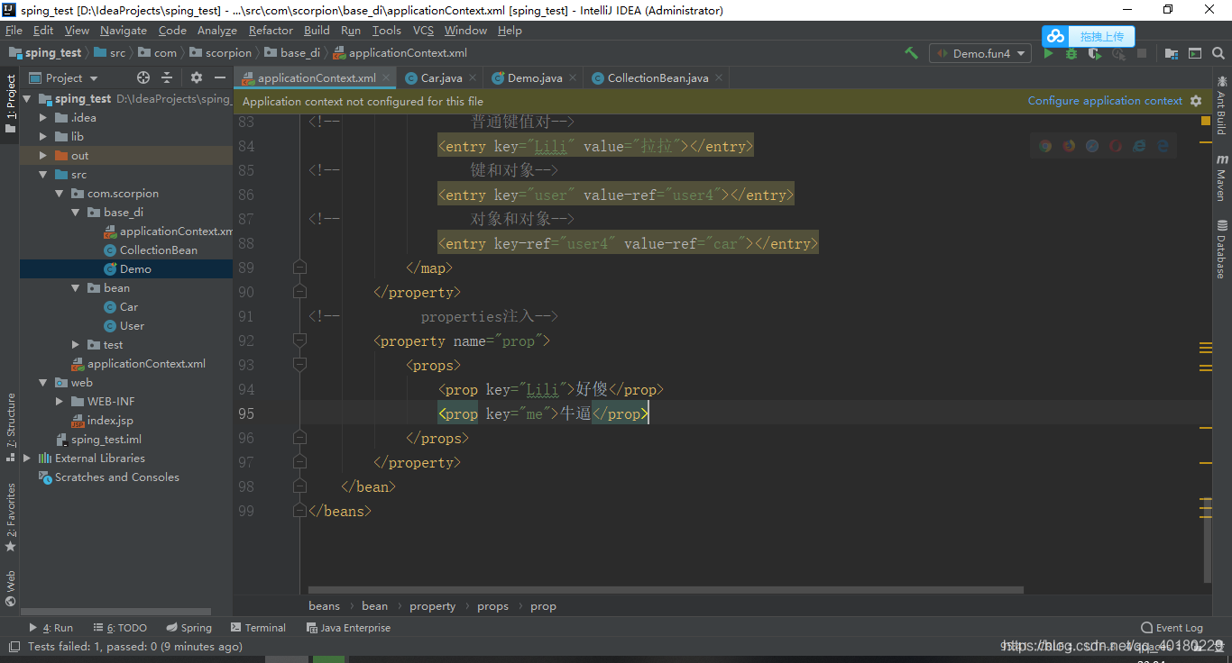This screenshot has width=1232, height=663.
Task: Open the Refactor menu
Action: (271, 30)
